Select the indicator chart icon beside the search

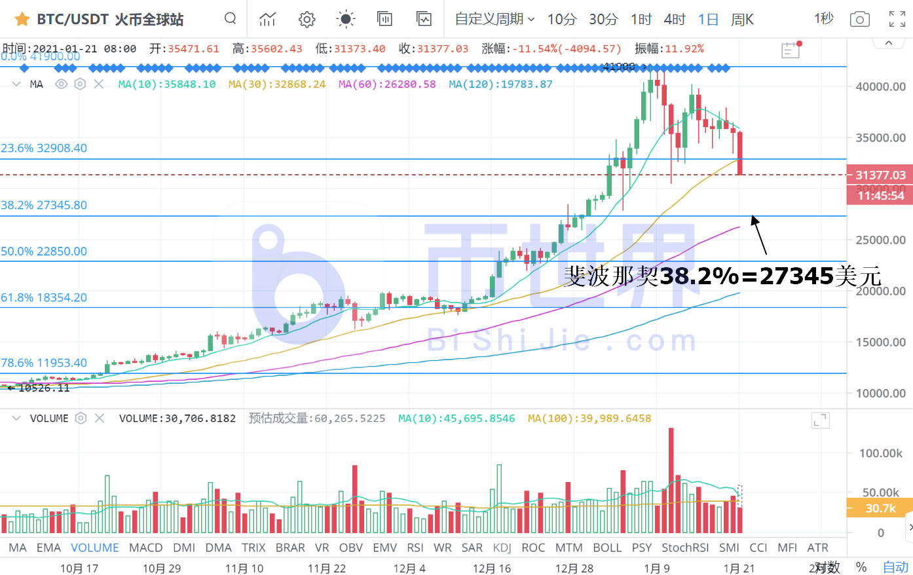pyautogui.click(x=267, y=19)
